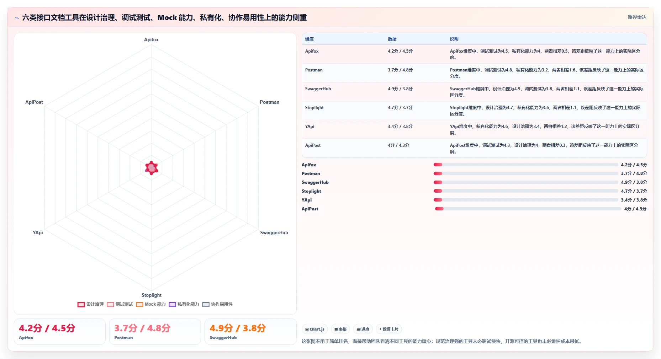Click the page title 六类接口文档工具
Viewport: 661px width, 359px height.
click(x=164, y=18)
